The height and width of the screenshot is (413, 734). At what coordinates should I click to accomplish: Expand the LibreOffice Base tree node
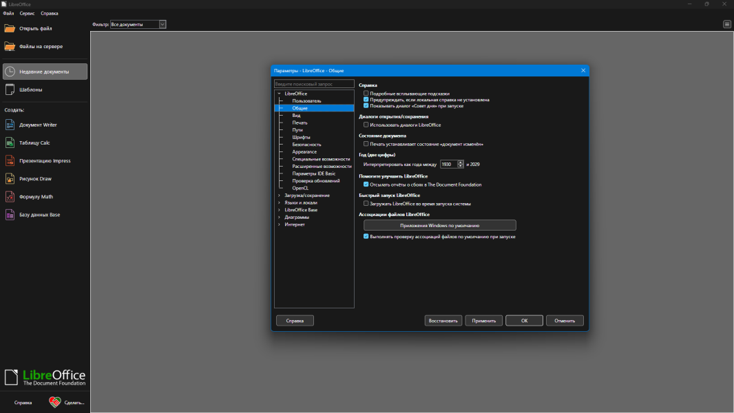tap(279, 210)
